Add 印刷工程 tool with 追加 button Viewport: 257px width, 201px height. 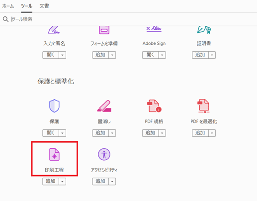(51, 182)
